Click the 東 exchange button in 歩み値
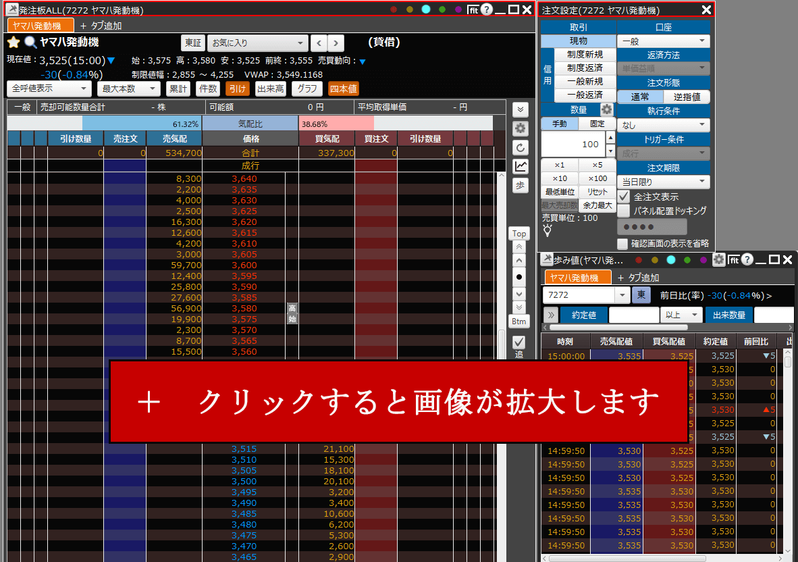This screenshot has width=798, height=562. coord(641,295)
